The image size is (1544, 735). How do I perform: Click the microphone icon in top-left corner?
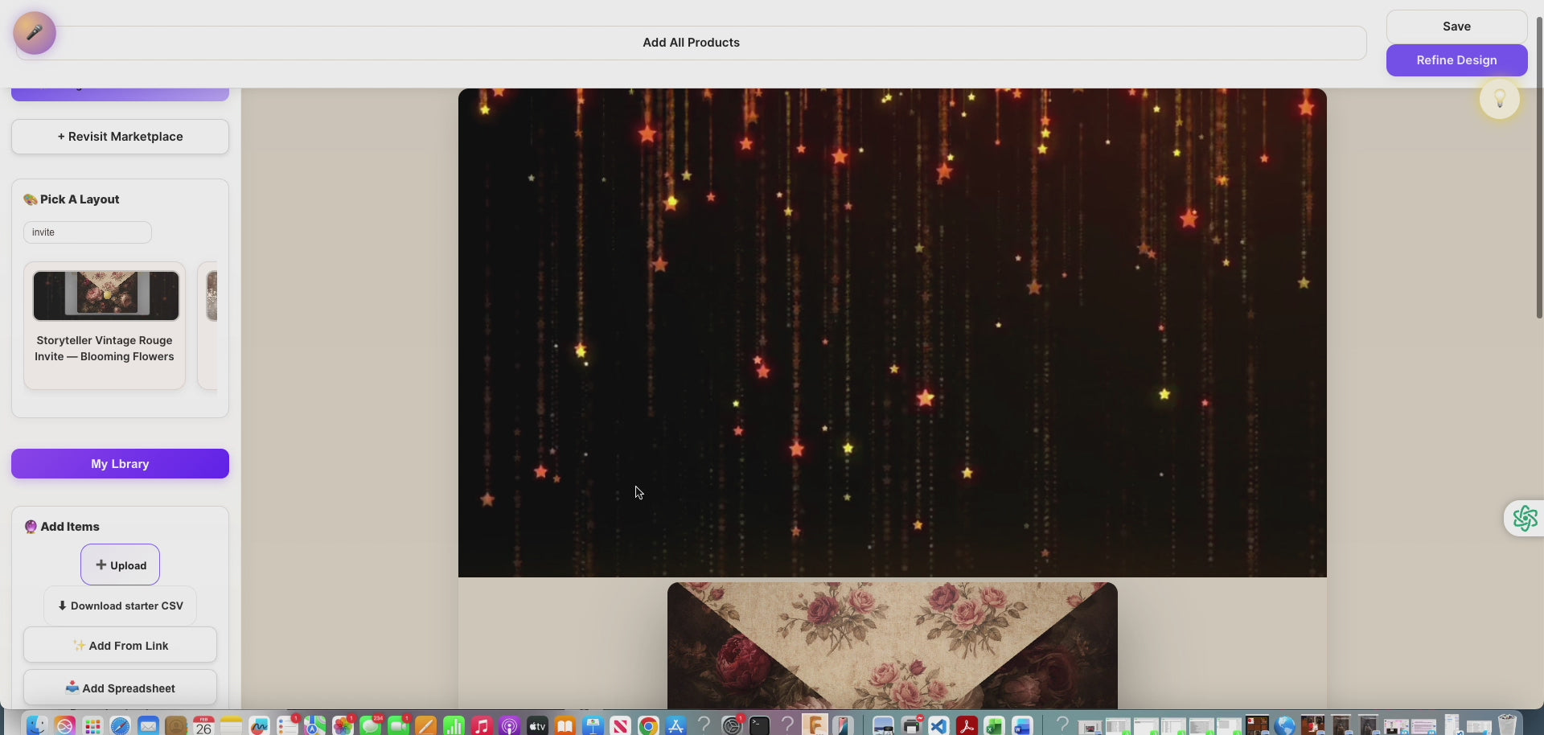[x=35, y=33]
